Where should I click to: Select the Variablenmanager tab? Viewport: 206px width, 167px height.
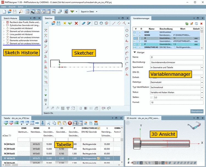coord(141,18)
